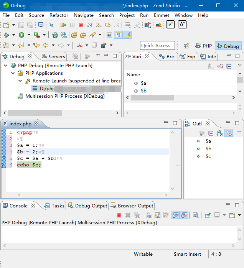Click the Debug view horizontal scrollbar thumb
Viewport: 244px width, 268px height.
point(35,113)
